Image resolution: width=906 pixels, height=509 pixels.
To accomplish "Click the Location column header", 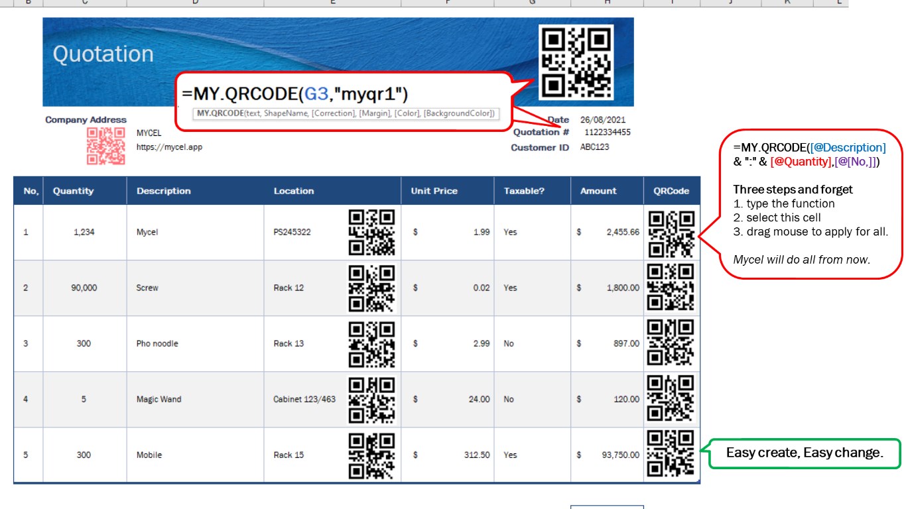I will [x=332, y=191].
